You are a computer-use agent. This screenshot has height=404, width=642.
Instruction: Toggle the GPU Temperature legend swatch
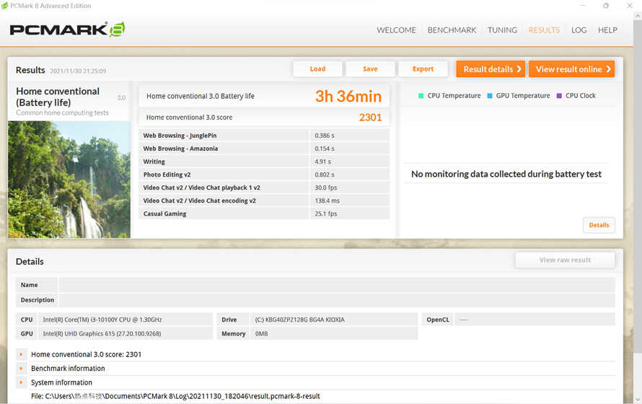[490, 96]
